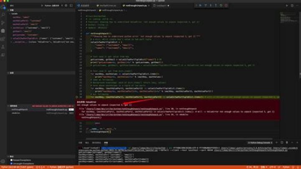Open the Output panel tab
This screenshot has height=169, width=301.
point(87,143)
